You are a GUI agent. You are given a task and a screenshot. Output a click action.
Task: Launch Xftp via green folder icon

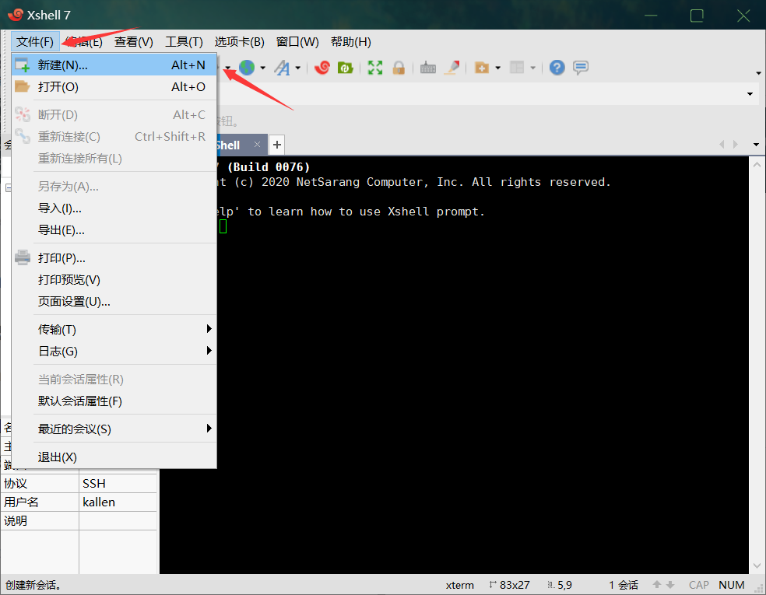pyautogui.click(x=346, y=68)
